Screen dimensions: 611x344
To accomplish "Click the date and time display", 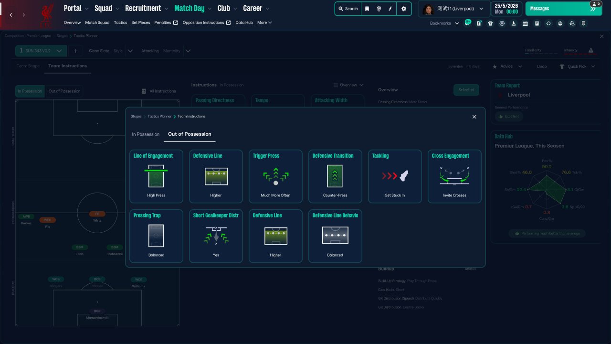I will tap(506, 9).
